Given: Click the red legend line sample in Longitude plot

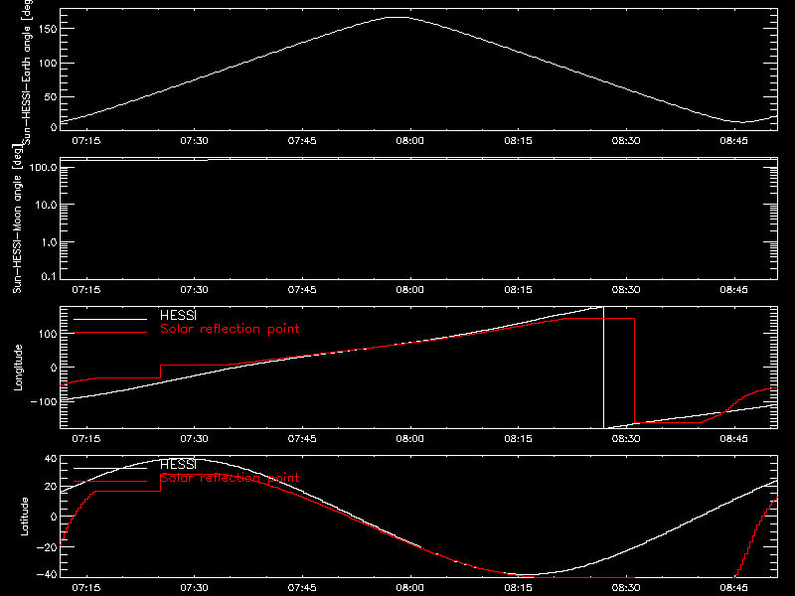Looking at the screenshot, I should [x=110, y=333].
